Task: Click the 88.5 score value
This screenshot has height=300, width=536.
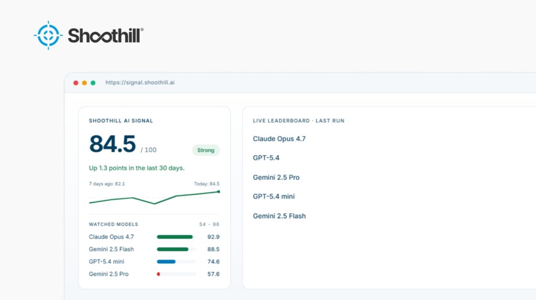Action: 214,249
